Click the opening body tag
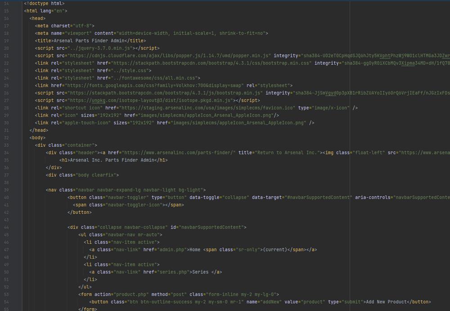This screenshot has height=311, width=450. tap(37, 138)
